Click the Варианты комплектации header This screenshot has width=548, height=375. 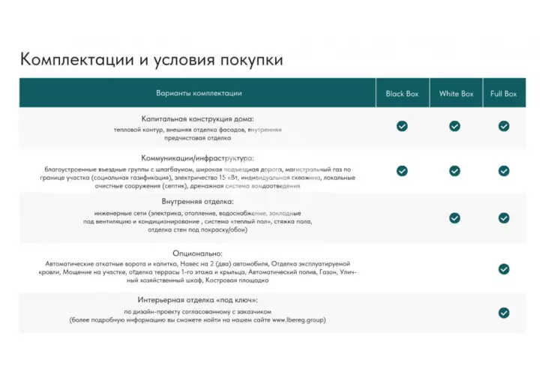pyautogui.click(x=198, y=92)
